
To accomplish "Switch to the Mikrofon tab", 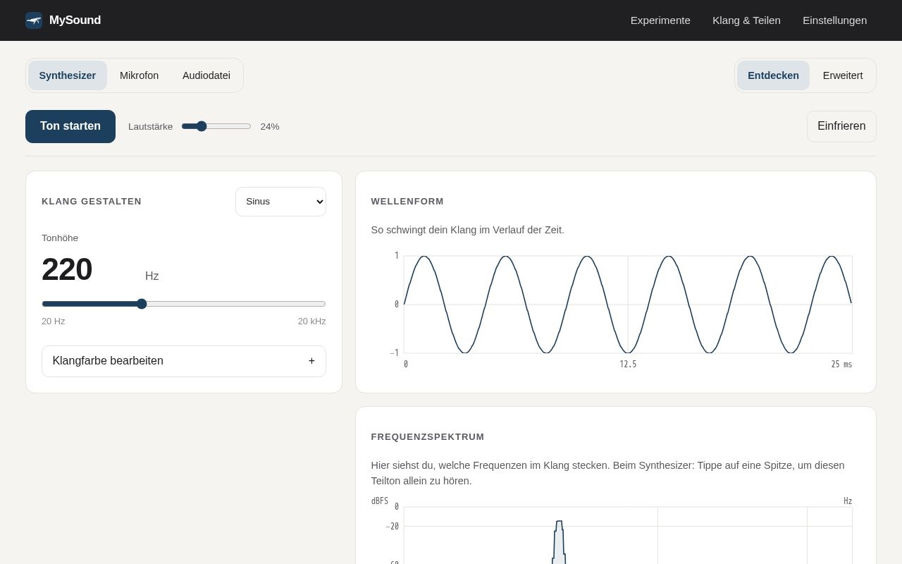I will pos(139,75).
